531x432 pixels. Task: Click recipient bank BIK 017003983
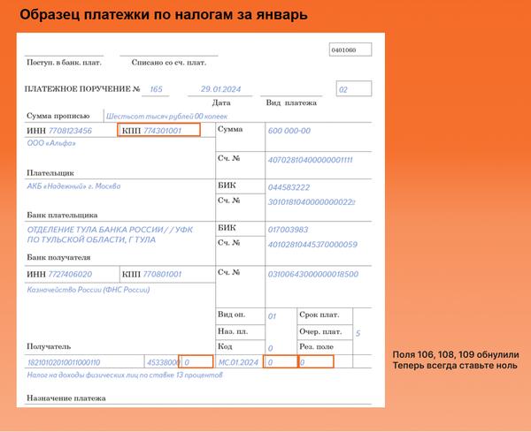pos(289,229)
